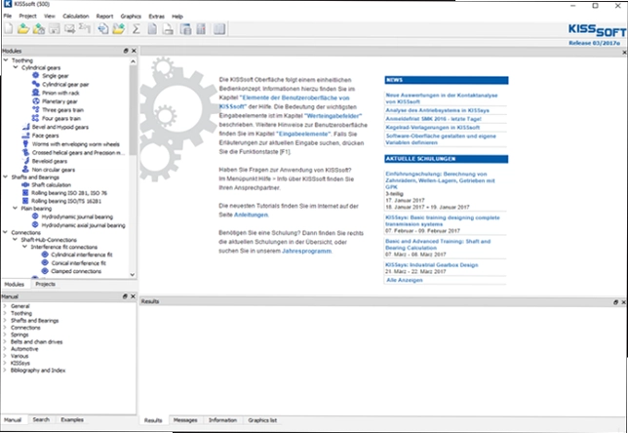Screen dimensions: 628x433
Task: Collapse the Shafts and Bearings modules node
Action: pyautogui.click(x=6, y=177)
